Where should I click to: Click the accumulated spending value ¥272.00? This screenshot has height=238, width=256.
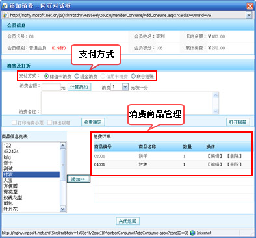[216, 48]
